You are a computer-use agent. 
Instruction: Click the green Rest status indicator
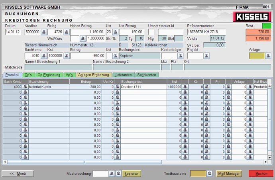[267, 26]
